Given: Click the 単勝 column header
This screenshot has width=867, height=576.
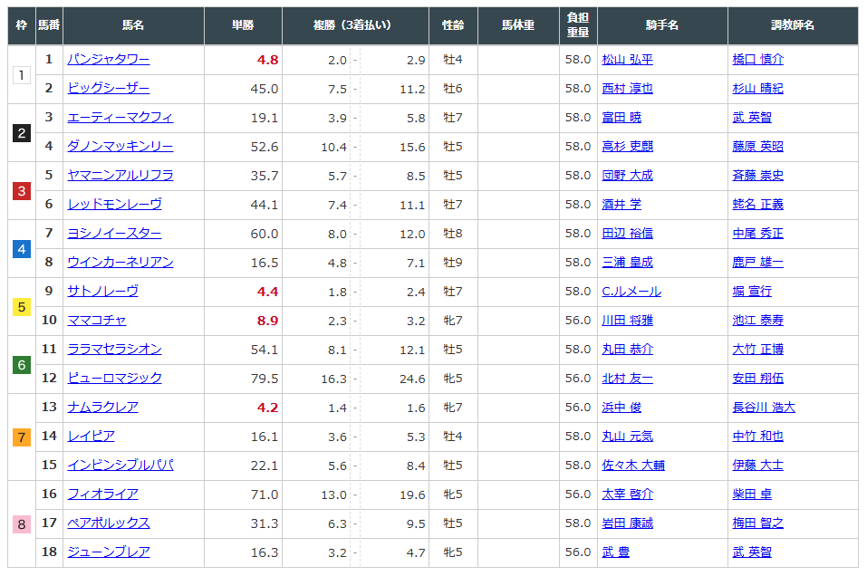Looking at the screenshot, I should pyautogui.click(x=243, y=25).
